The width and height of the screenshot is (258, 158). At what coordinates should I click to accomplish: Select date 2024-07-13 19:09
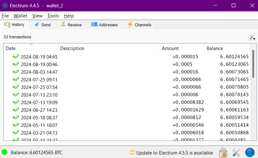pos(39,103)
